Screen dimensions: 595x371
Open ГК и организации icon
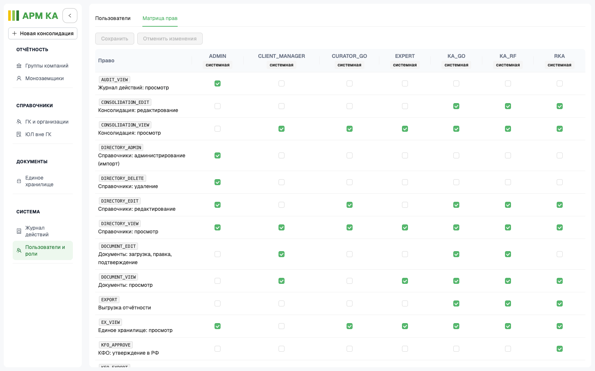19,122
